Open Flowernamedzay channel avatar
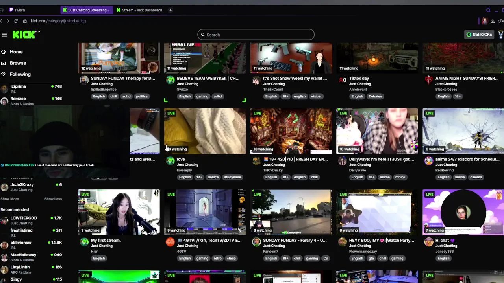Screen dimensions: 504x283 [343, 242]
